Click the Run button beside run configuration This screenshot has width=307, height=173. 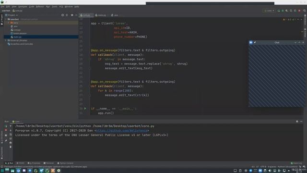coord(278,11)
